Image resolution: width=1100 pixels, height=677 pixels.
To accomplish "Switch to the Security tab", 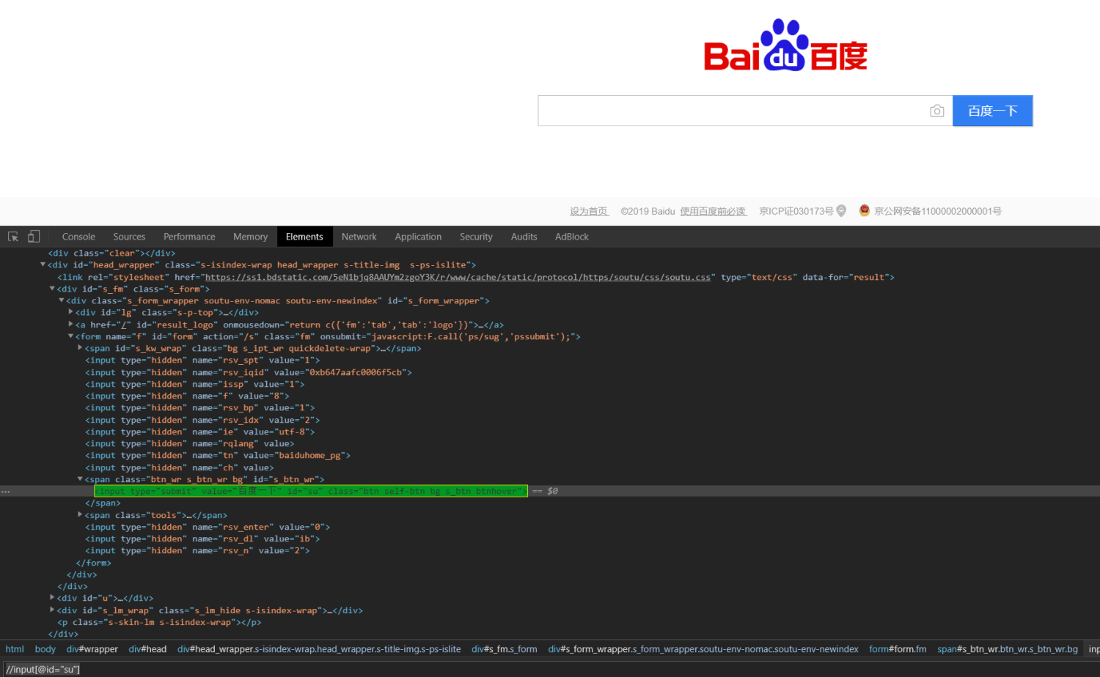I will pos(476,237).
